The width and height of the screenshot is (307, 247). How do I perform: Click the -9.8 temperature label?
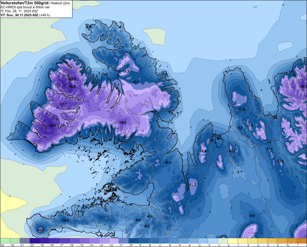[x=240, y=128]
